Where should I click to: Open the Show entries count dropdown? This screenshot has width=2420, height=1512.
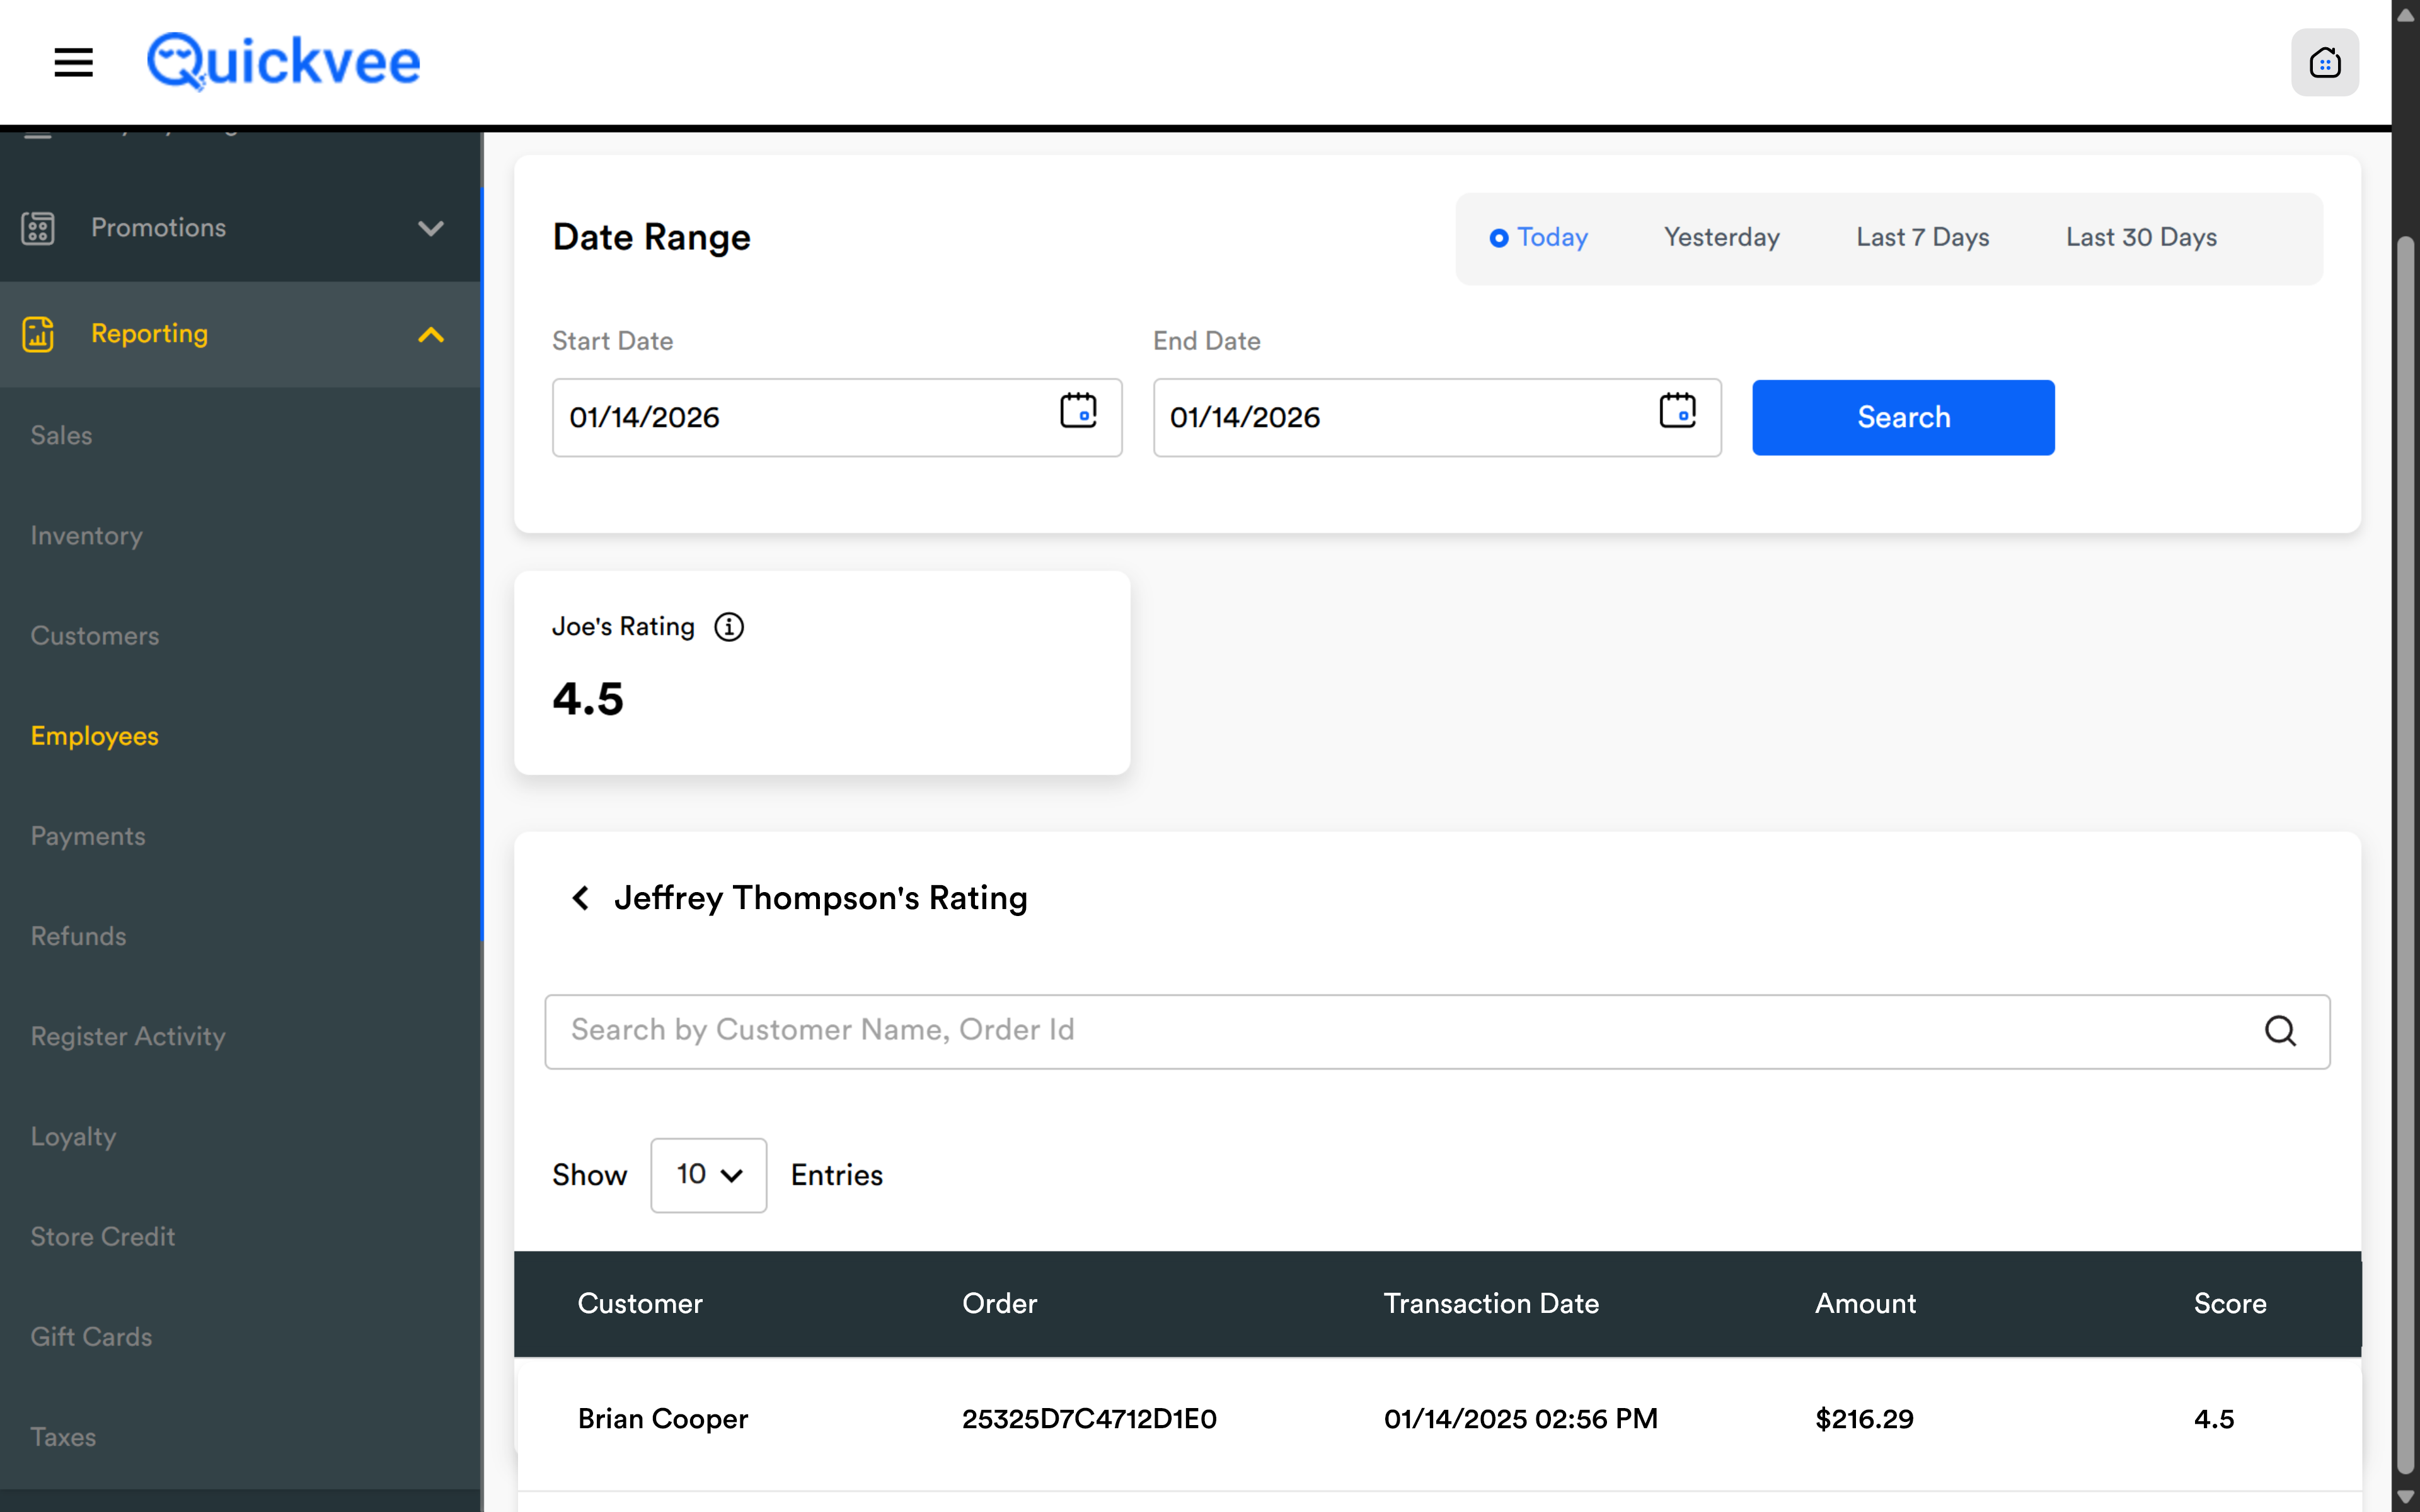click(x=708, y=1175)
